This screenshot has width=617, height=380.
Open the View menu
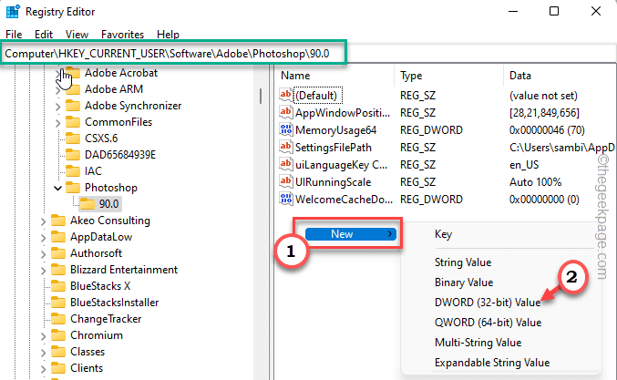77,35
